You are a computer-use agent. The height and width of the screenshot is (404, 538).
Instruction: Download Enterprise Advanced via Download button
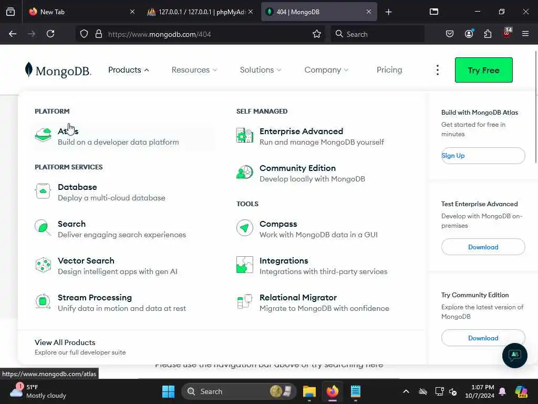tap(483, 247)
